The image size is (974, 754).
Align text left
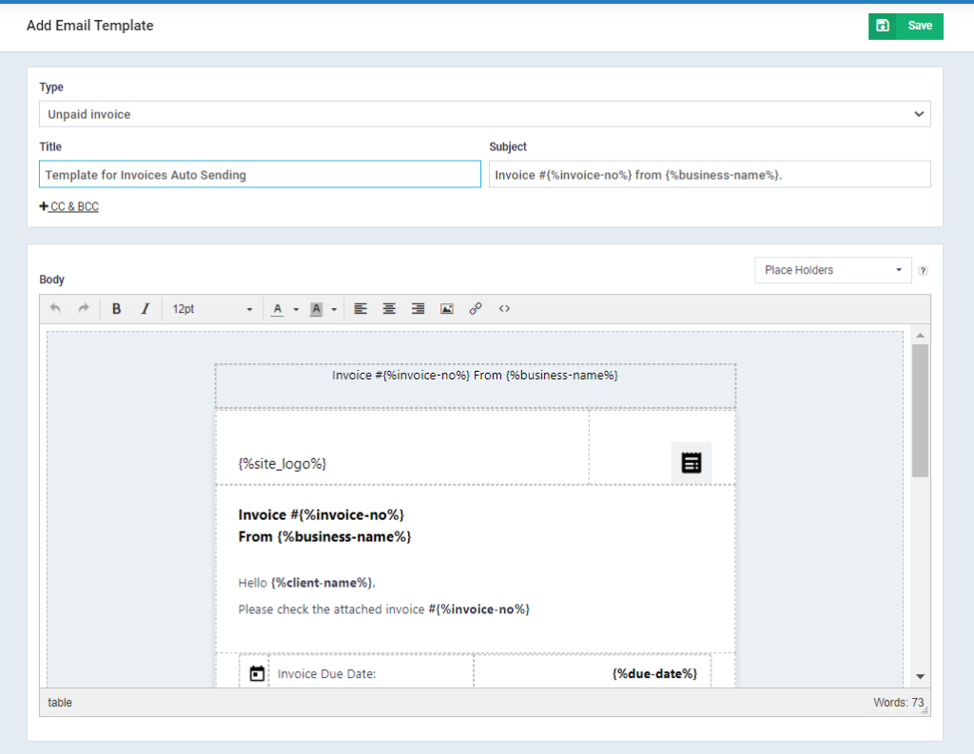tap(360, 309)
